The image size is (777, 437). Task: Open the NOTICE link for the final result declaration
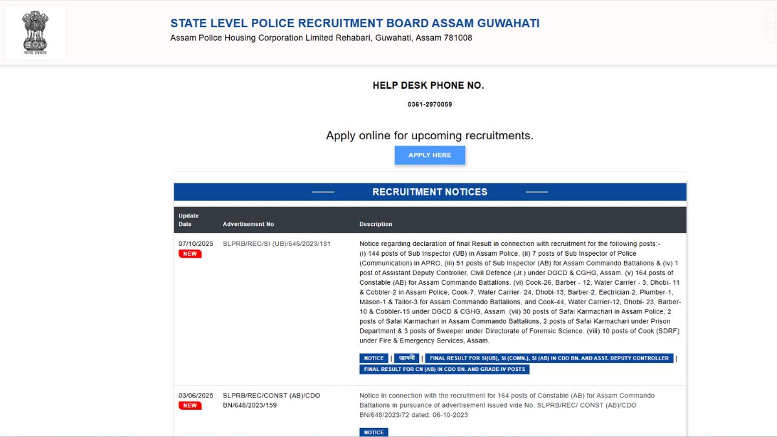[374, 358]
